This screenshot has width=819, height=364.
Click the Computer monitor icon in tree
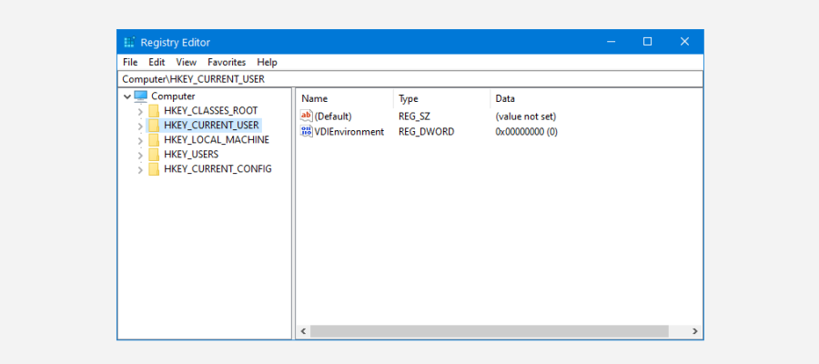click(x=141, y=96)
